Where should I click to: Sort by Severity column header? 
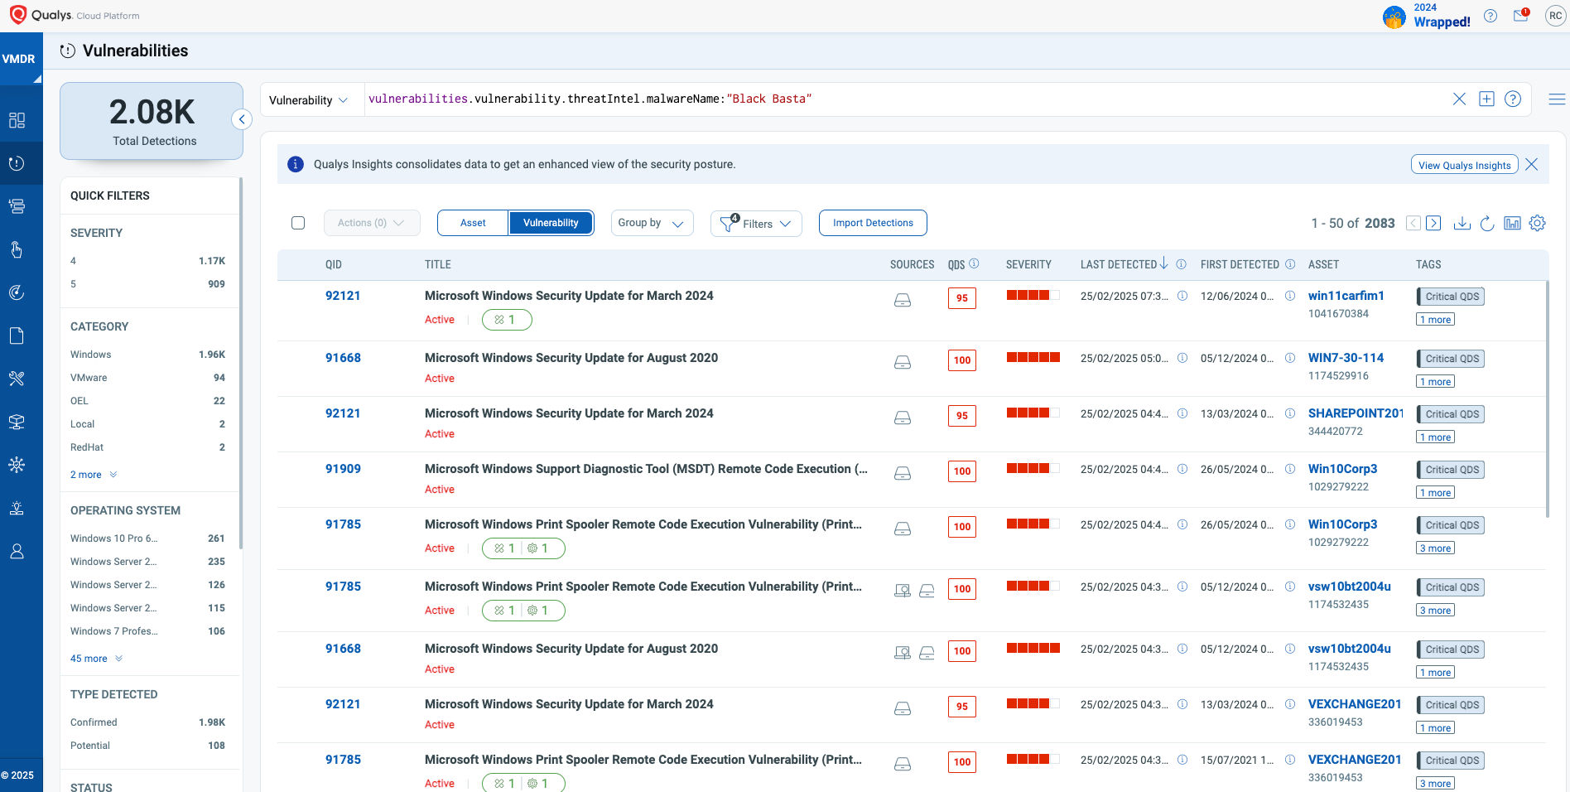(x=1028, y=264)
